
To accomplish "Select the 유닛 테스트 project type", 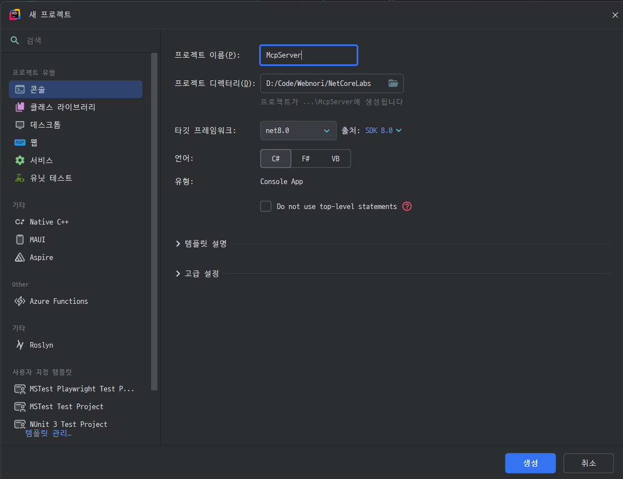I will (x=51, y=178).
